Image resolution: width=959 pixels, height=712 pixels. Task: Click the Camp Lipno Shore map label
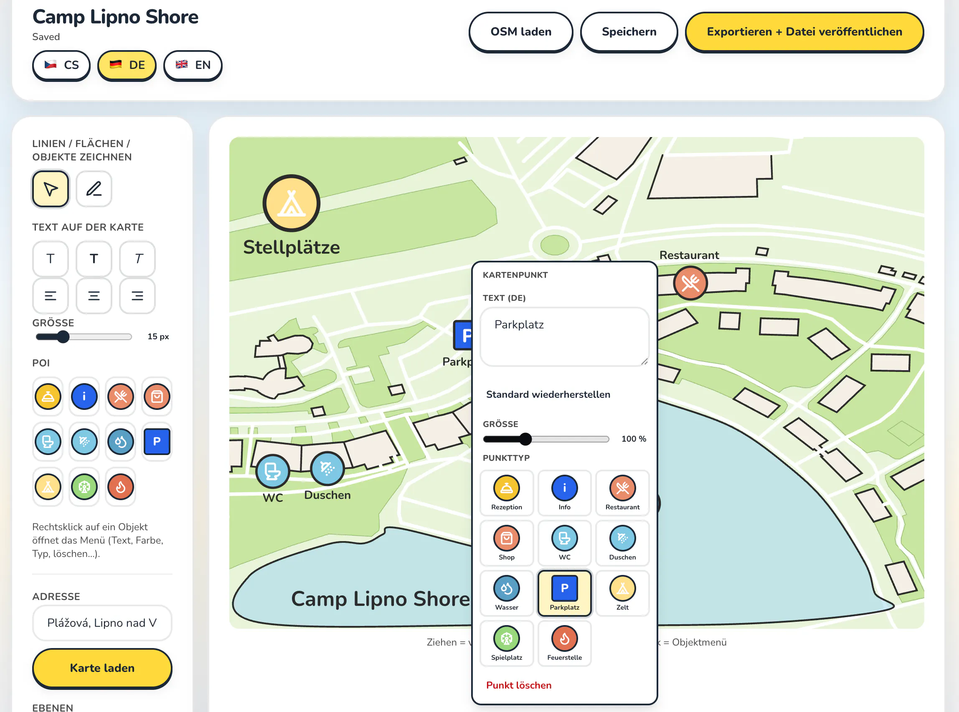381,599
